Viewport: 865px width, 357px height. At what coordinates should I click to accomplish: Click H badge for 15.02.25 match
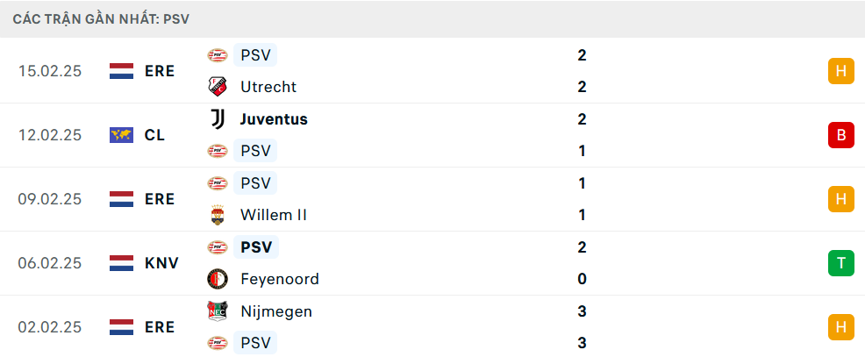840,71
